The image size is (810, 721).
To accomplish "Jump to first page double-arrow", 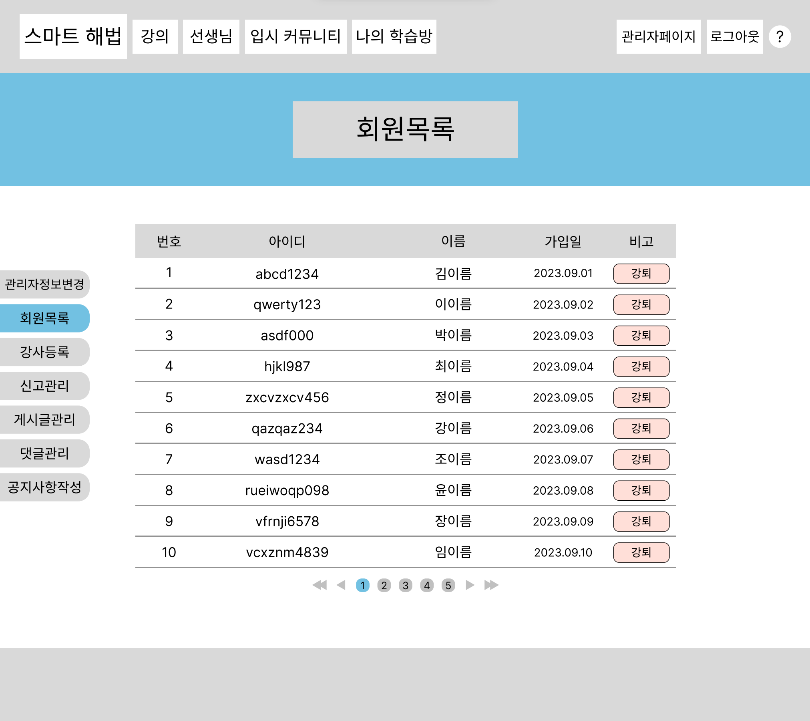I will [320, 585].
